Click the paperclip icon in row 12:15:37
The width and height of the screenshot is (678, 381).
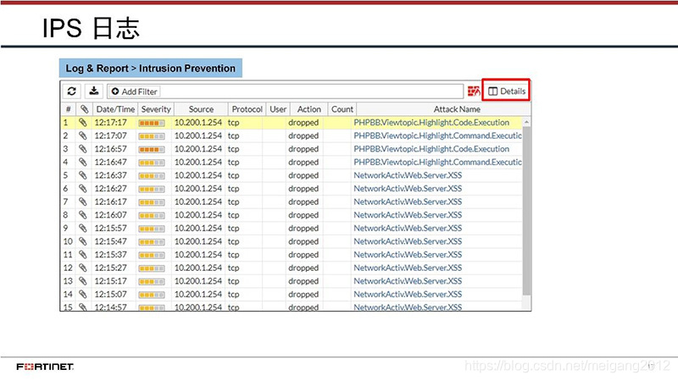pos(82,255)
